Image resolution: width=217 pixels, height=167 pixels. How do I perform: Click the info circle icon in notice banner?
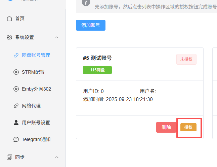pyautogui.click(x=86, y=2)
